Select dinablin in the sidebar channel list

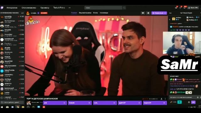(12, 48)
